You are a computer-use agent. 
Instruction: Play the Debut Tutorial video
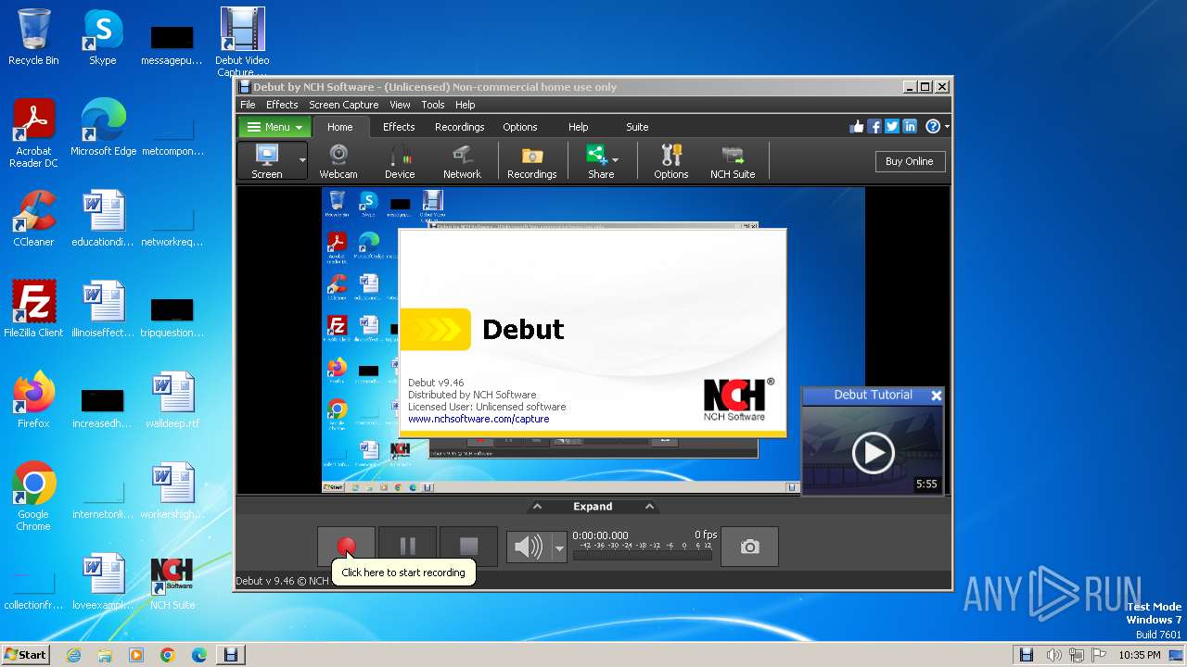pyautogui.click(x=873, y=452)
